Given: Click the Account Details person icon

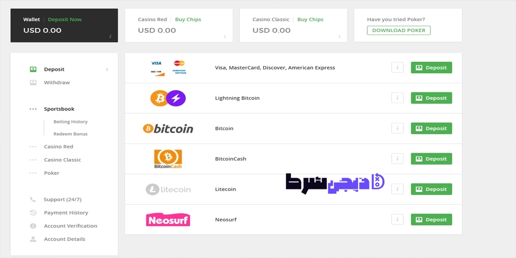Looking at the screenshot, I should point(33,239).
